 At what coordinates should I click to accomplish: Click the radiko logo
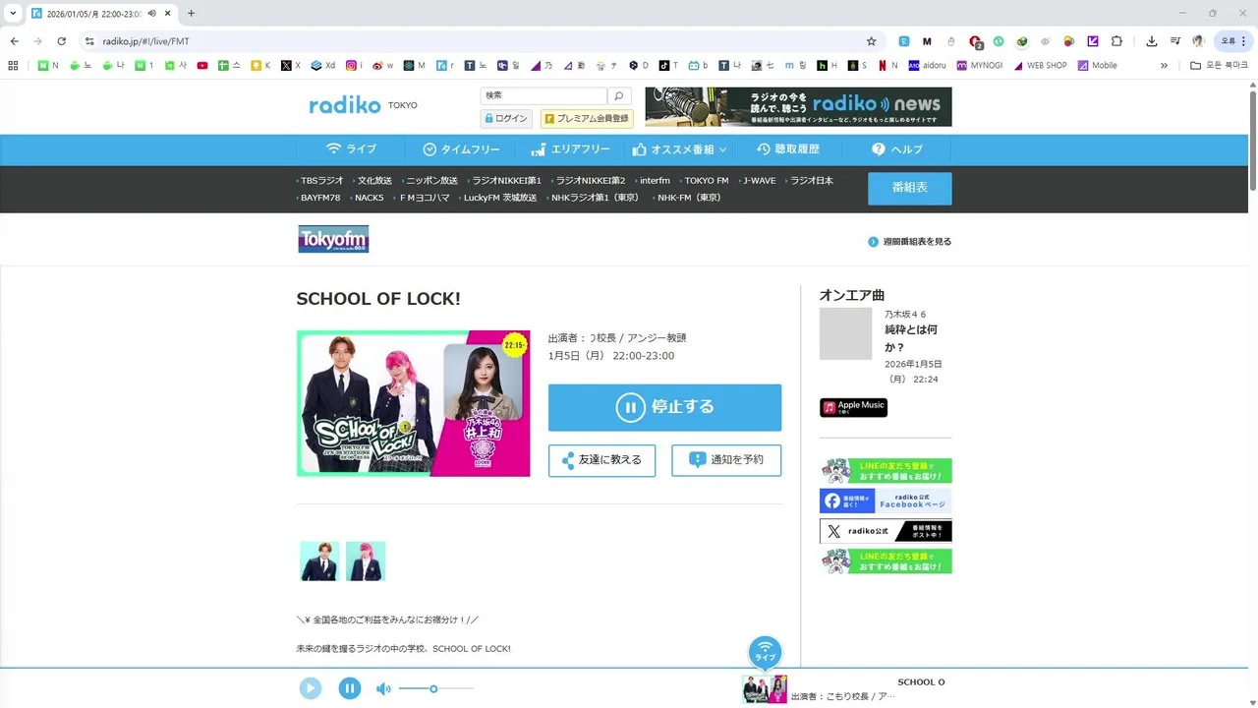pyautogui.click(x=344, y=105)
